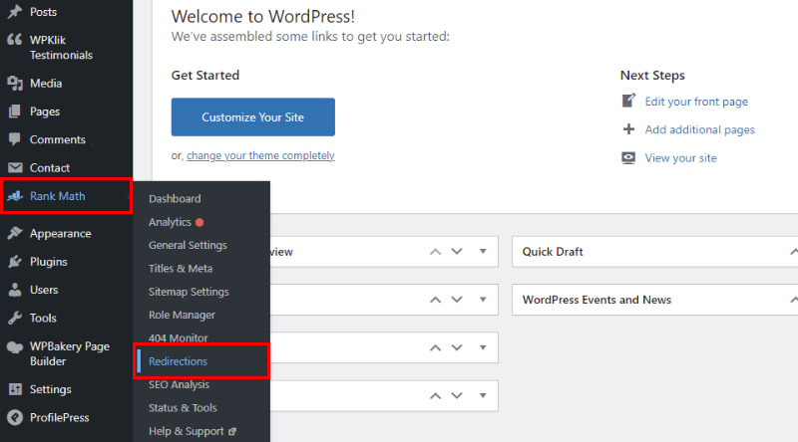Toggle the first dashboard widget triangle
The width and height of the screenshot is (798, 442).
coord(483,251)
